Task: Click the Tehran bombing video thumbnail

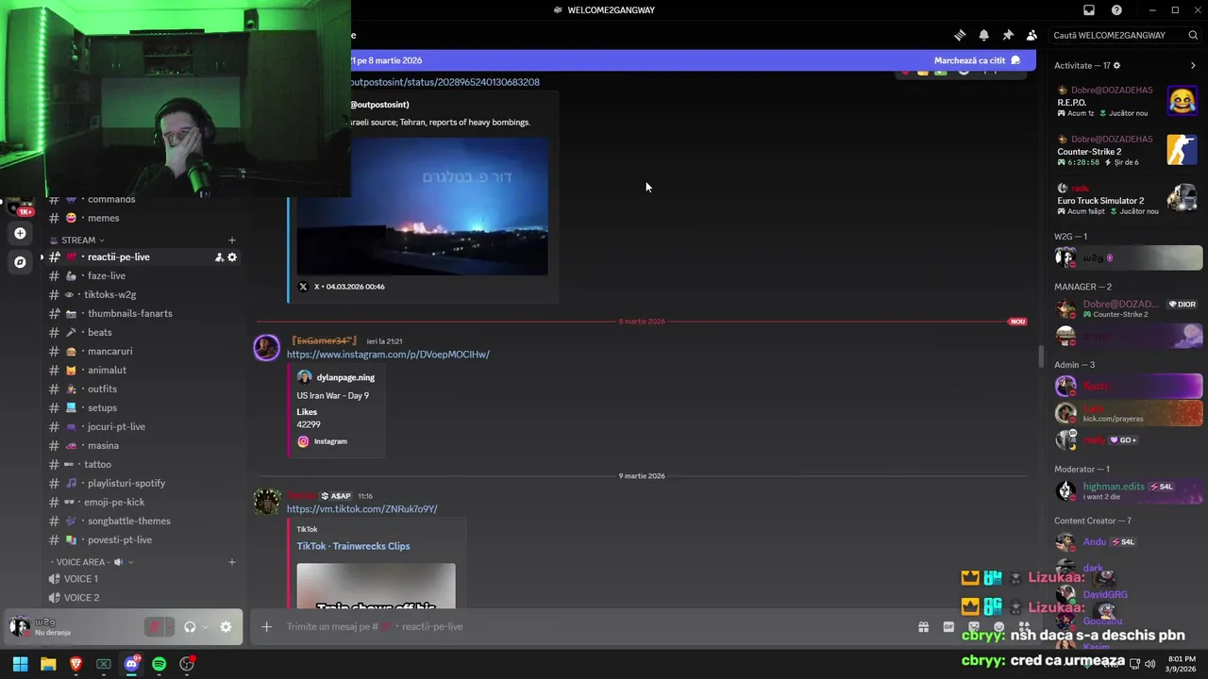Action: [422, 207]
